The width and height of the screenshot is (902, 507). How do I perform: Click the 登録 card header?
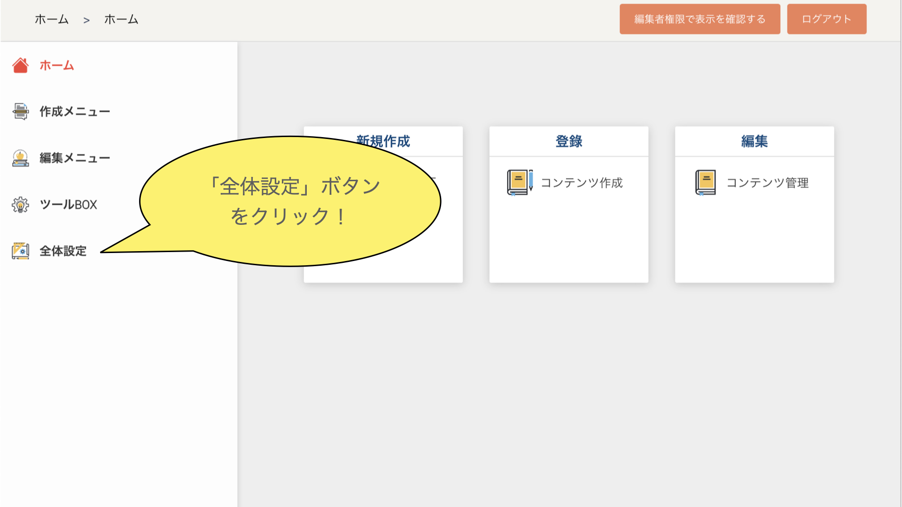coord(568,141)
